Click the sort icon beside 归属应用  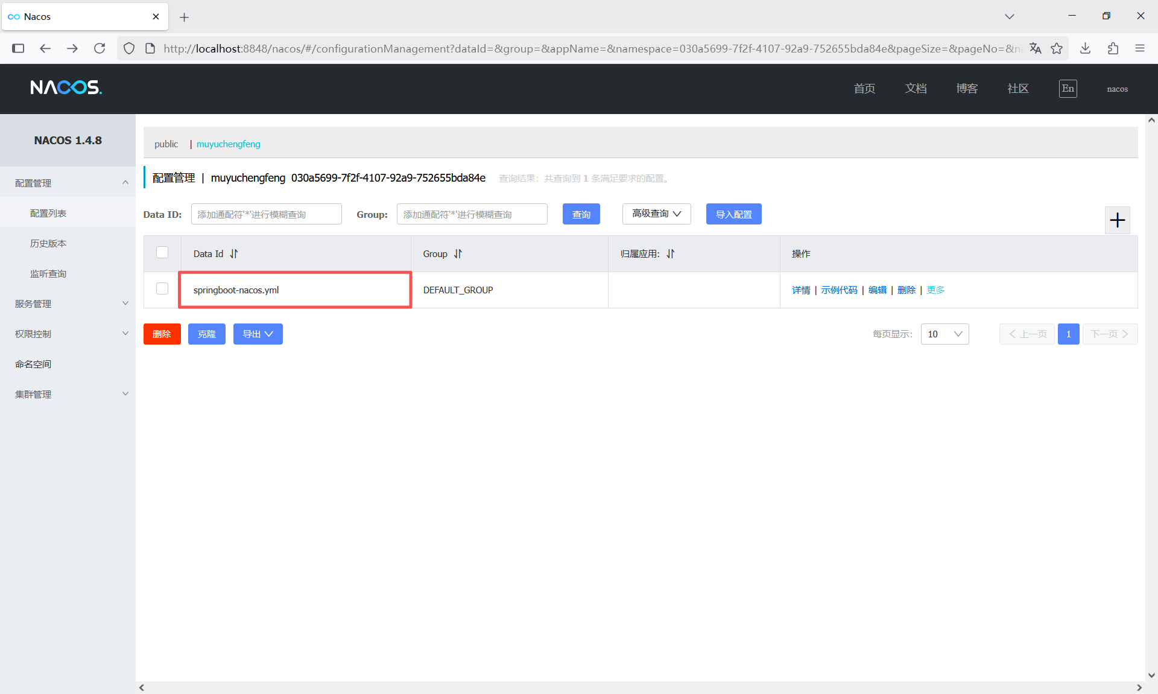point(671,254)
